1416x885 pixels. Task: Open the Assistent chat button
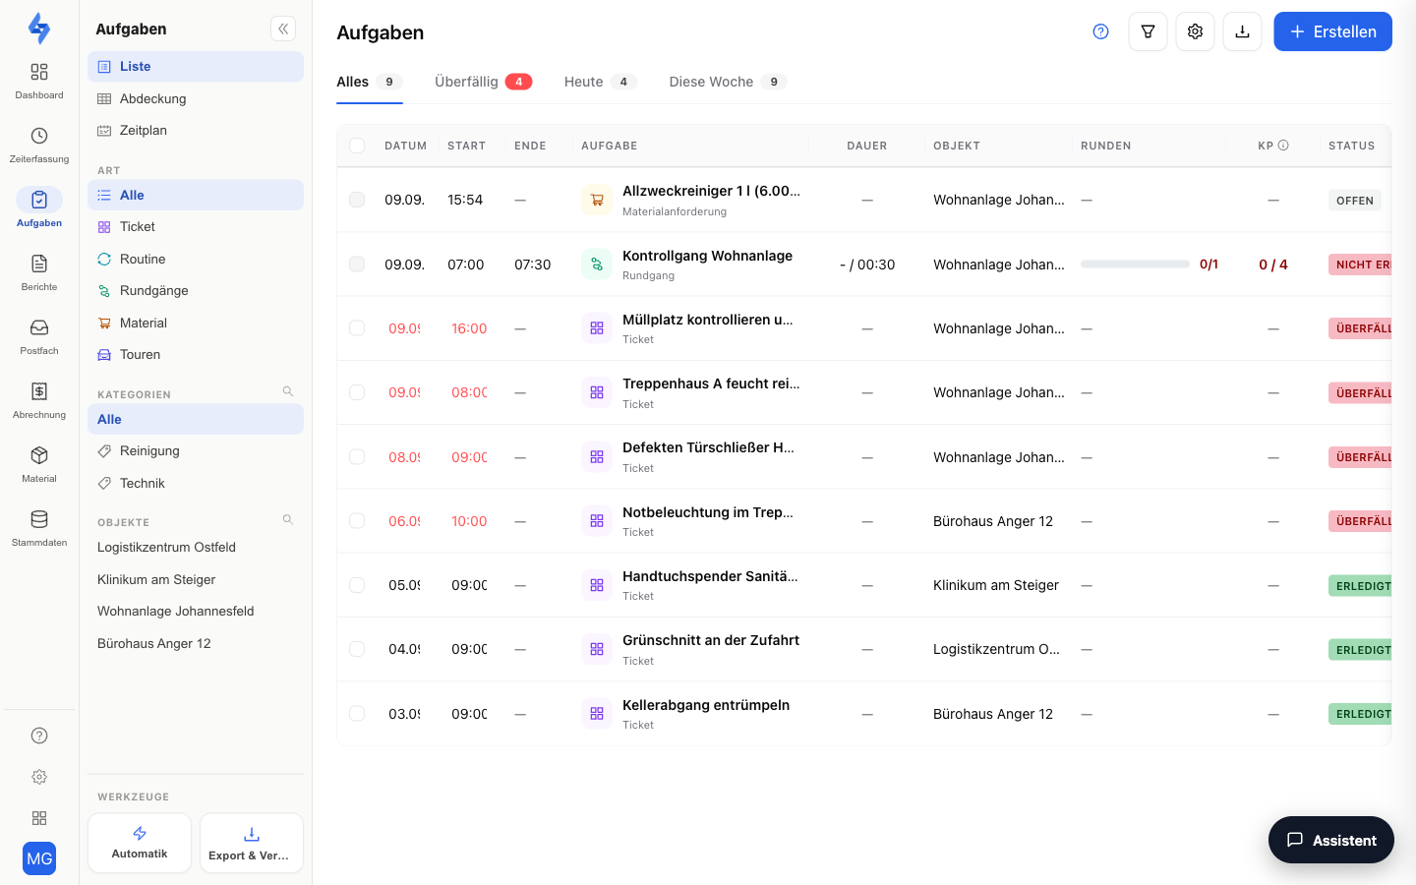pos(1330,840)
